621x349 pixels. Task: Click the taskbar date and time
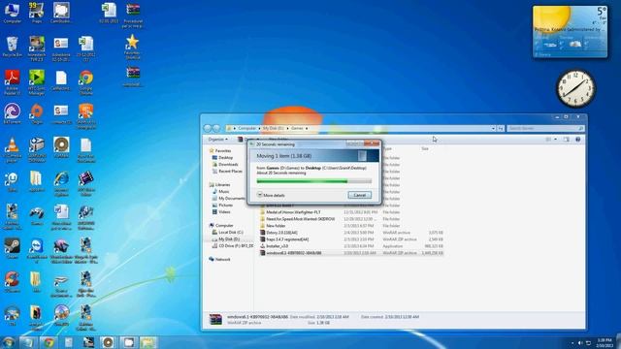[x=605, y=342]
